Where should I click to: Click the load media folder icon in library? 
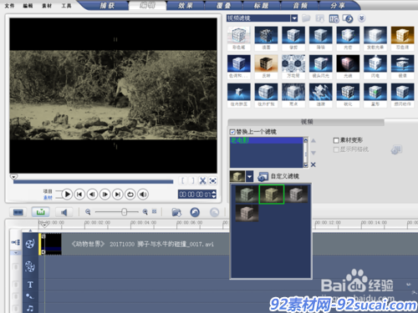click(306, 18)
